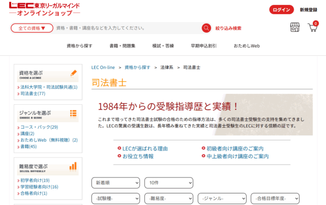Select 書籍(45) genre
The height and width of the screenshot is (205, 326).
[29, 147]
